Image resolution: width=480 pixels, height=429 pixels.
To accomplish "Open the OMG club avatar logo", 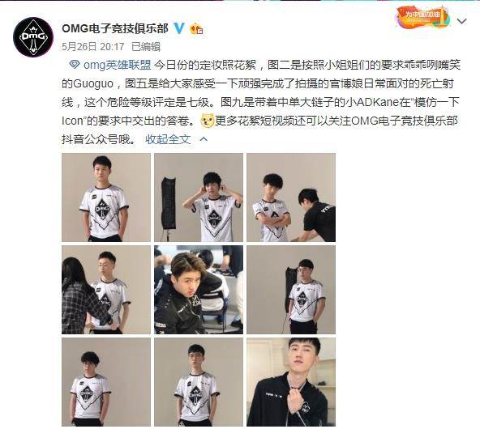I will coord(33,37).
